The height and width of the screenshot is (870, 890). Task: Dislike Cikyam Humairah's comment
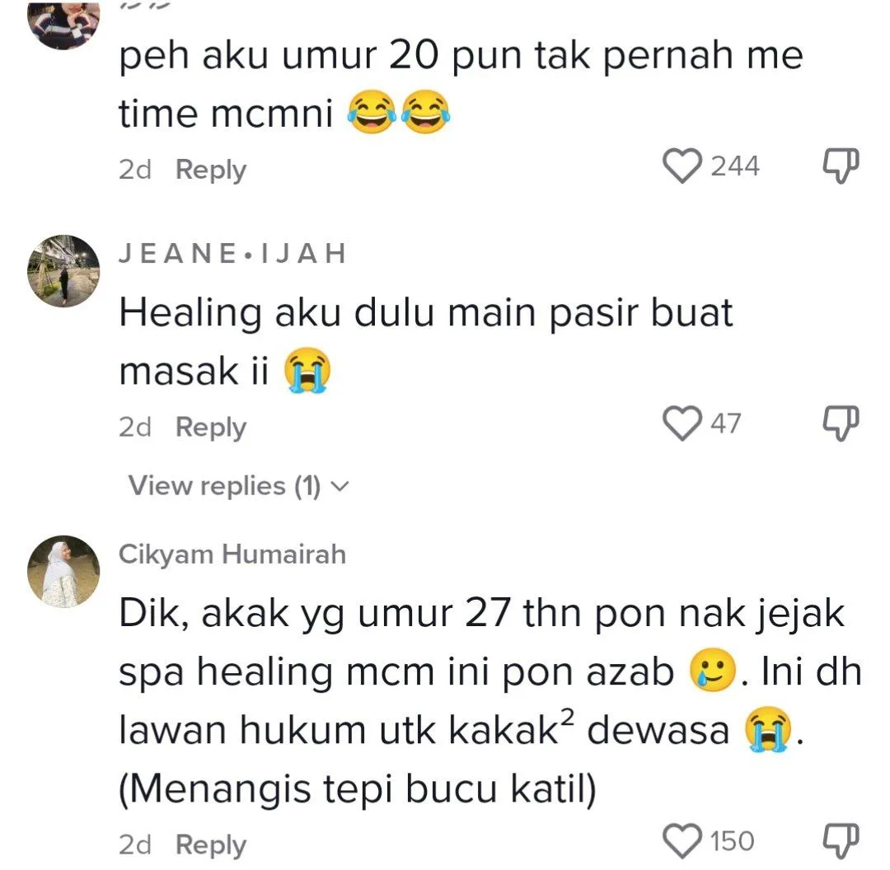[x=841, y=841]
